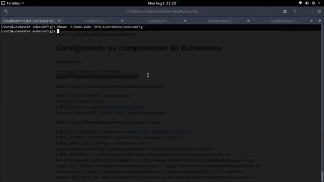Expand the system menu arrow
Screen dimensions: 324x182
pyautogui.click(x=319, y=3)
